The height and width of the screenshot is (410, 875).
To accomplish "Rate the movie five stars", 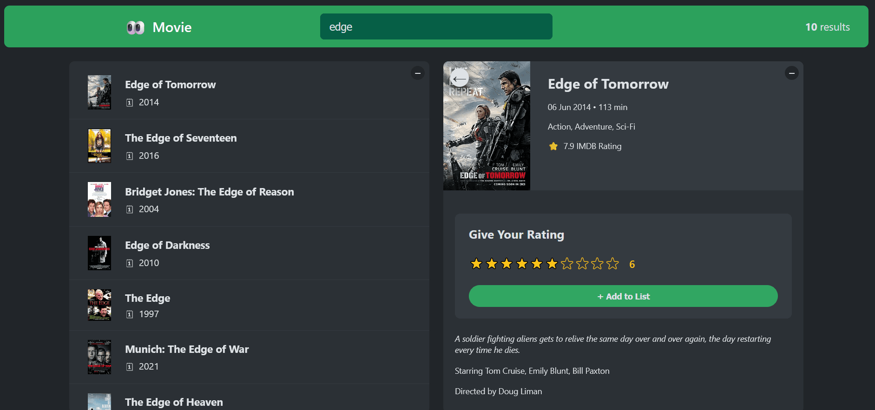I will tap(537, 264).
